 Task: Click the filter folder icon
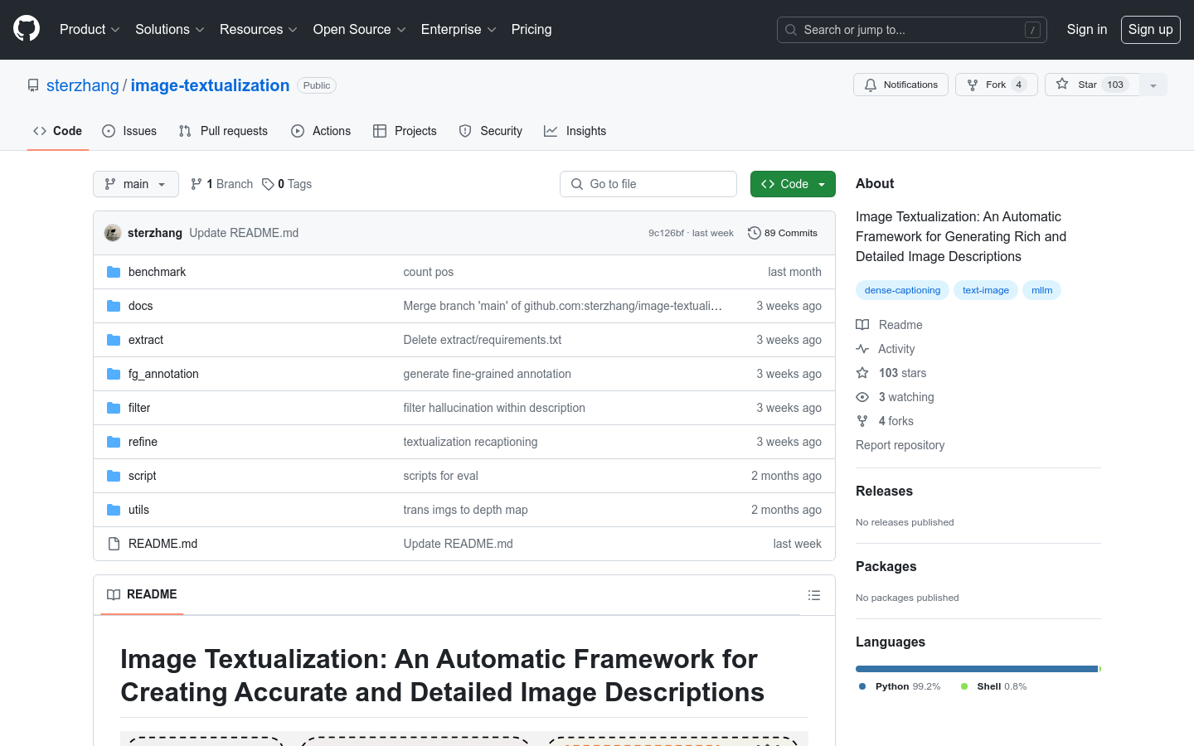(114, 408)
